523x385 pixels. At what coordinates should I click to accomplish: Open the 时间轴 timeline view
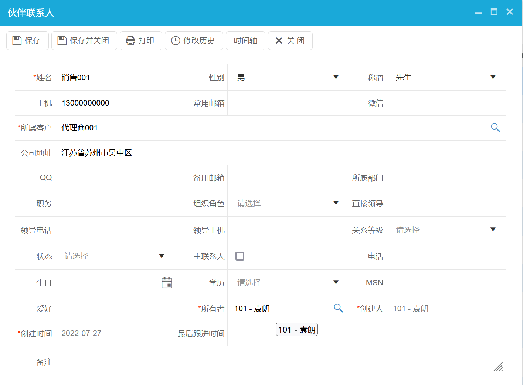coord(245,41)
